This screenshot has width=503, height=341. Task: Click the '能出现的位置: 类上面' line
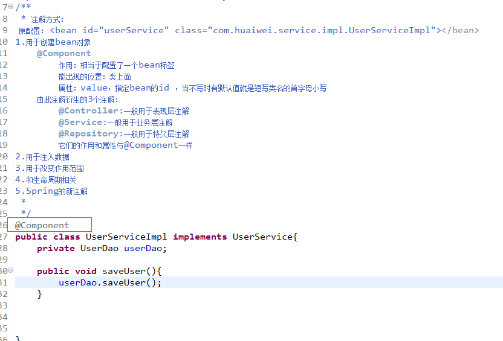point(95,77)
